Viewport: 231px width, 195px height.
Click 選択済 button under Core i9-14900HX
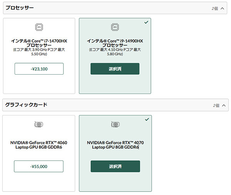click(x=115, y=69)
